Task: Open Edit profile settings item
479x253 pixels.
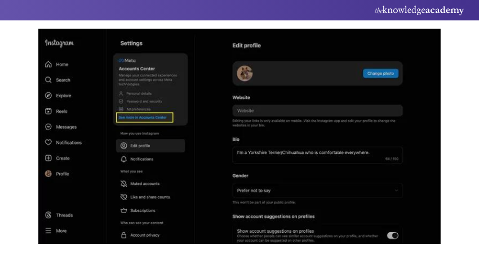Action: pyautogui.click(x=150, y=146)
